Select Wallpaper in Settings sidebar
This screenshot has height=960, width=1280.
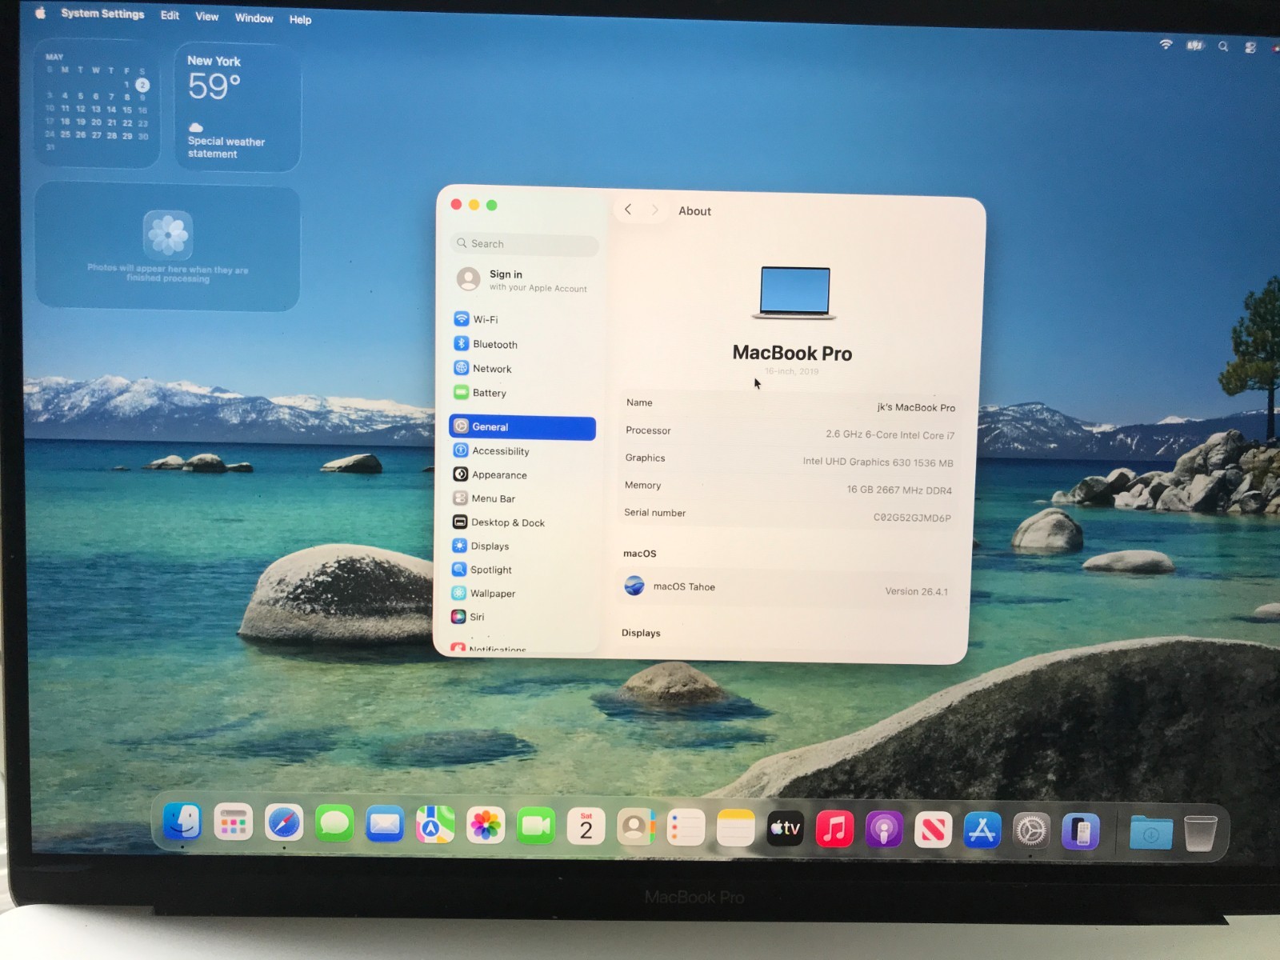[x=522, y=594]
